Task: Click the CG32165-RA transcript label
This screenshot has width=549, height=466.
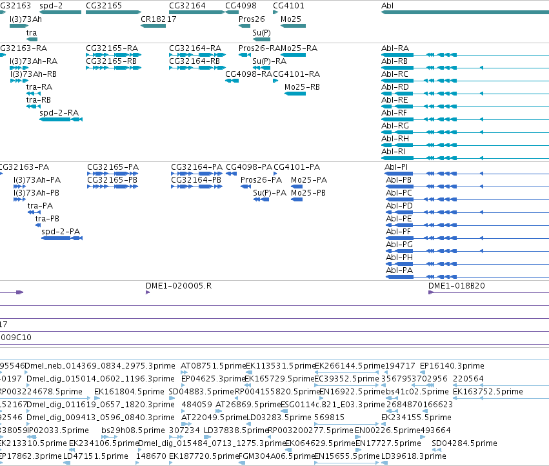Action: point(112,48)
